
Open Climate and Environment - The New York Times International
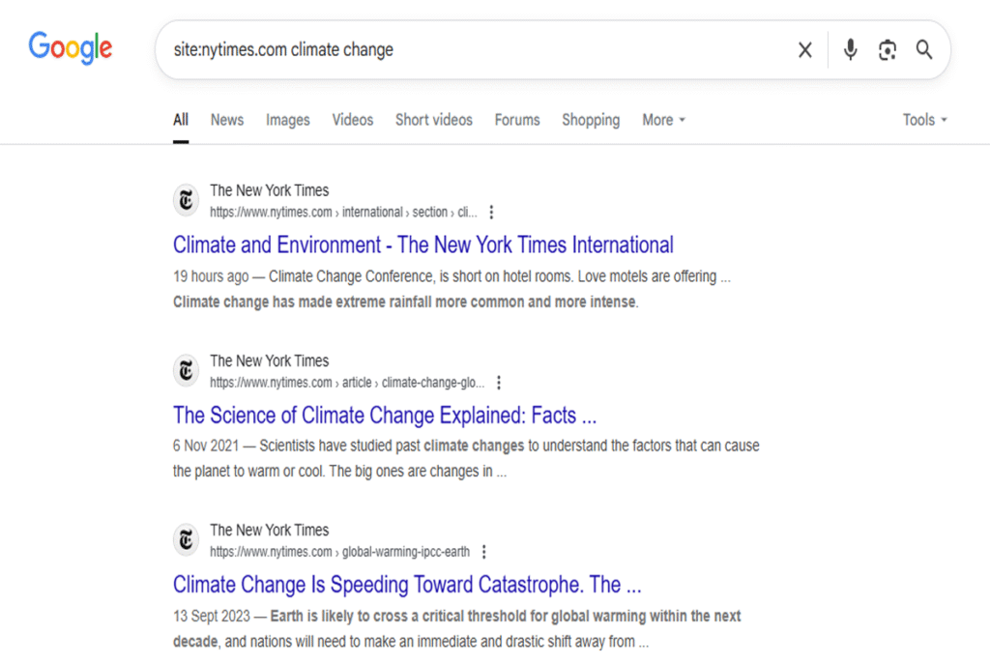tap(423, 245)
